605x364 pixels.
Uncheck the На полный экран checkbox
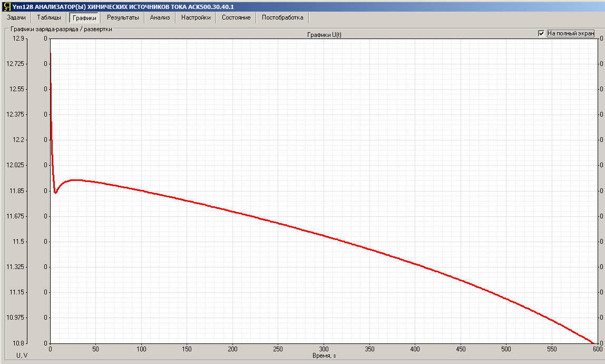[x=541, y=34]
